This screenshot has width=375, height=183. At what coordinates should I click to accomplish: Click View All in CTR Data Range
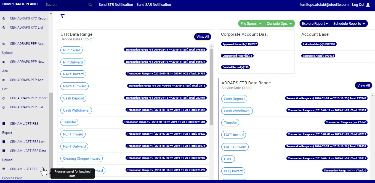(x=203, y=37)
